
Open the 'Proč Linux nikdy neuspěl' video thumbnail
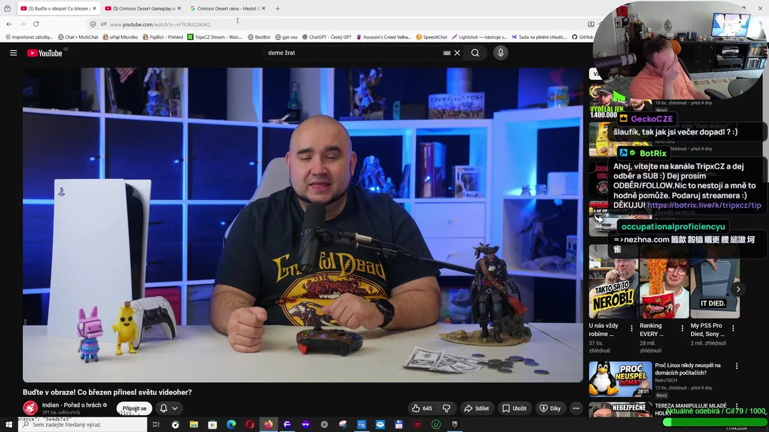620,379
